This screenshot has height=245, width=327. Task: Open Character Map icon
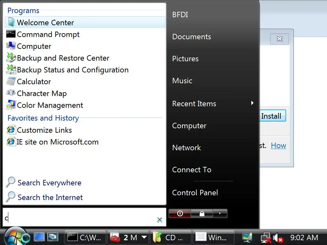click(11, 93)
